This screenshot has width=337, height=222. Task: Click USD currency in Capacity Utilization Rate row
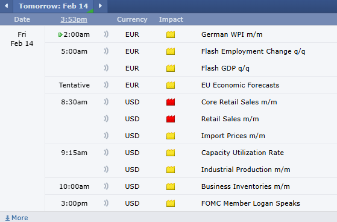pyautogui.click(x=132, y=153)
